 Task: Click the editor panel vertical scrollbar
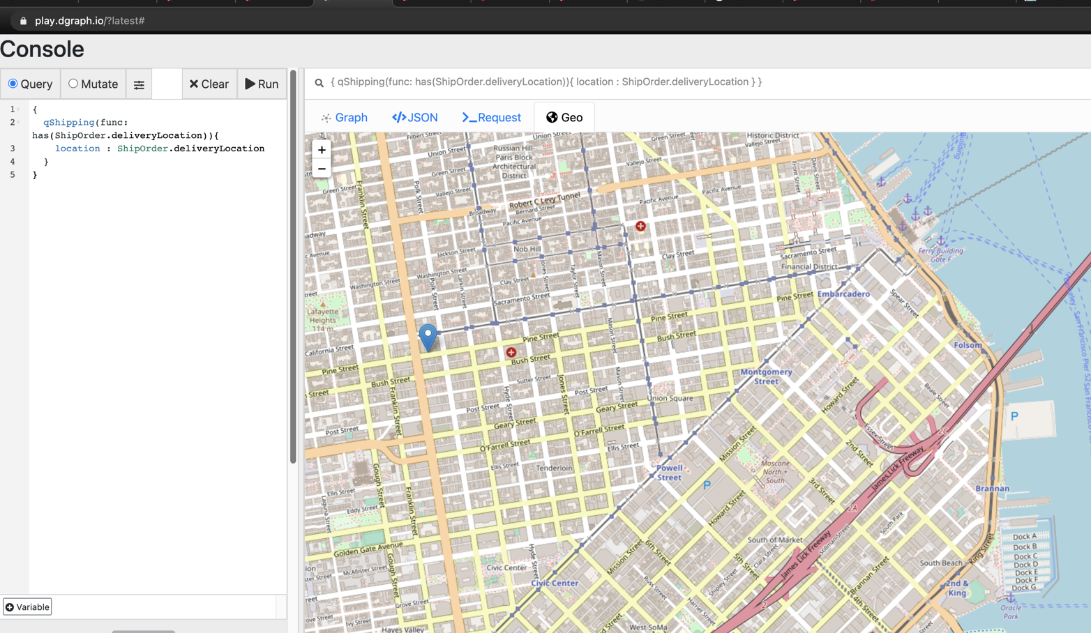[x=293, y=266]
